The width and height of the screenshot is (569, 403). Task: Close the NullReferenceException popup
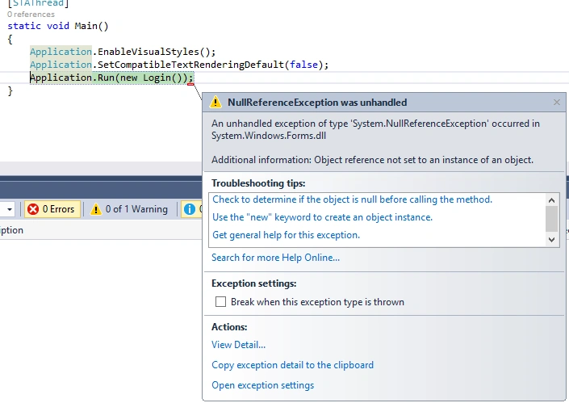(x=557, y=103)
